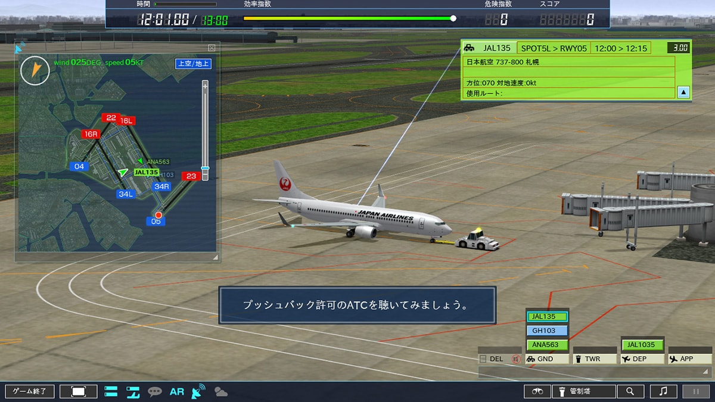Click the tow vehicle icon in JAL135 panel
Viewport: 715px width, 402px height.
470,48
